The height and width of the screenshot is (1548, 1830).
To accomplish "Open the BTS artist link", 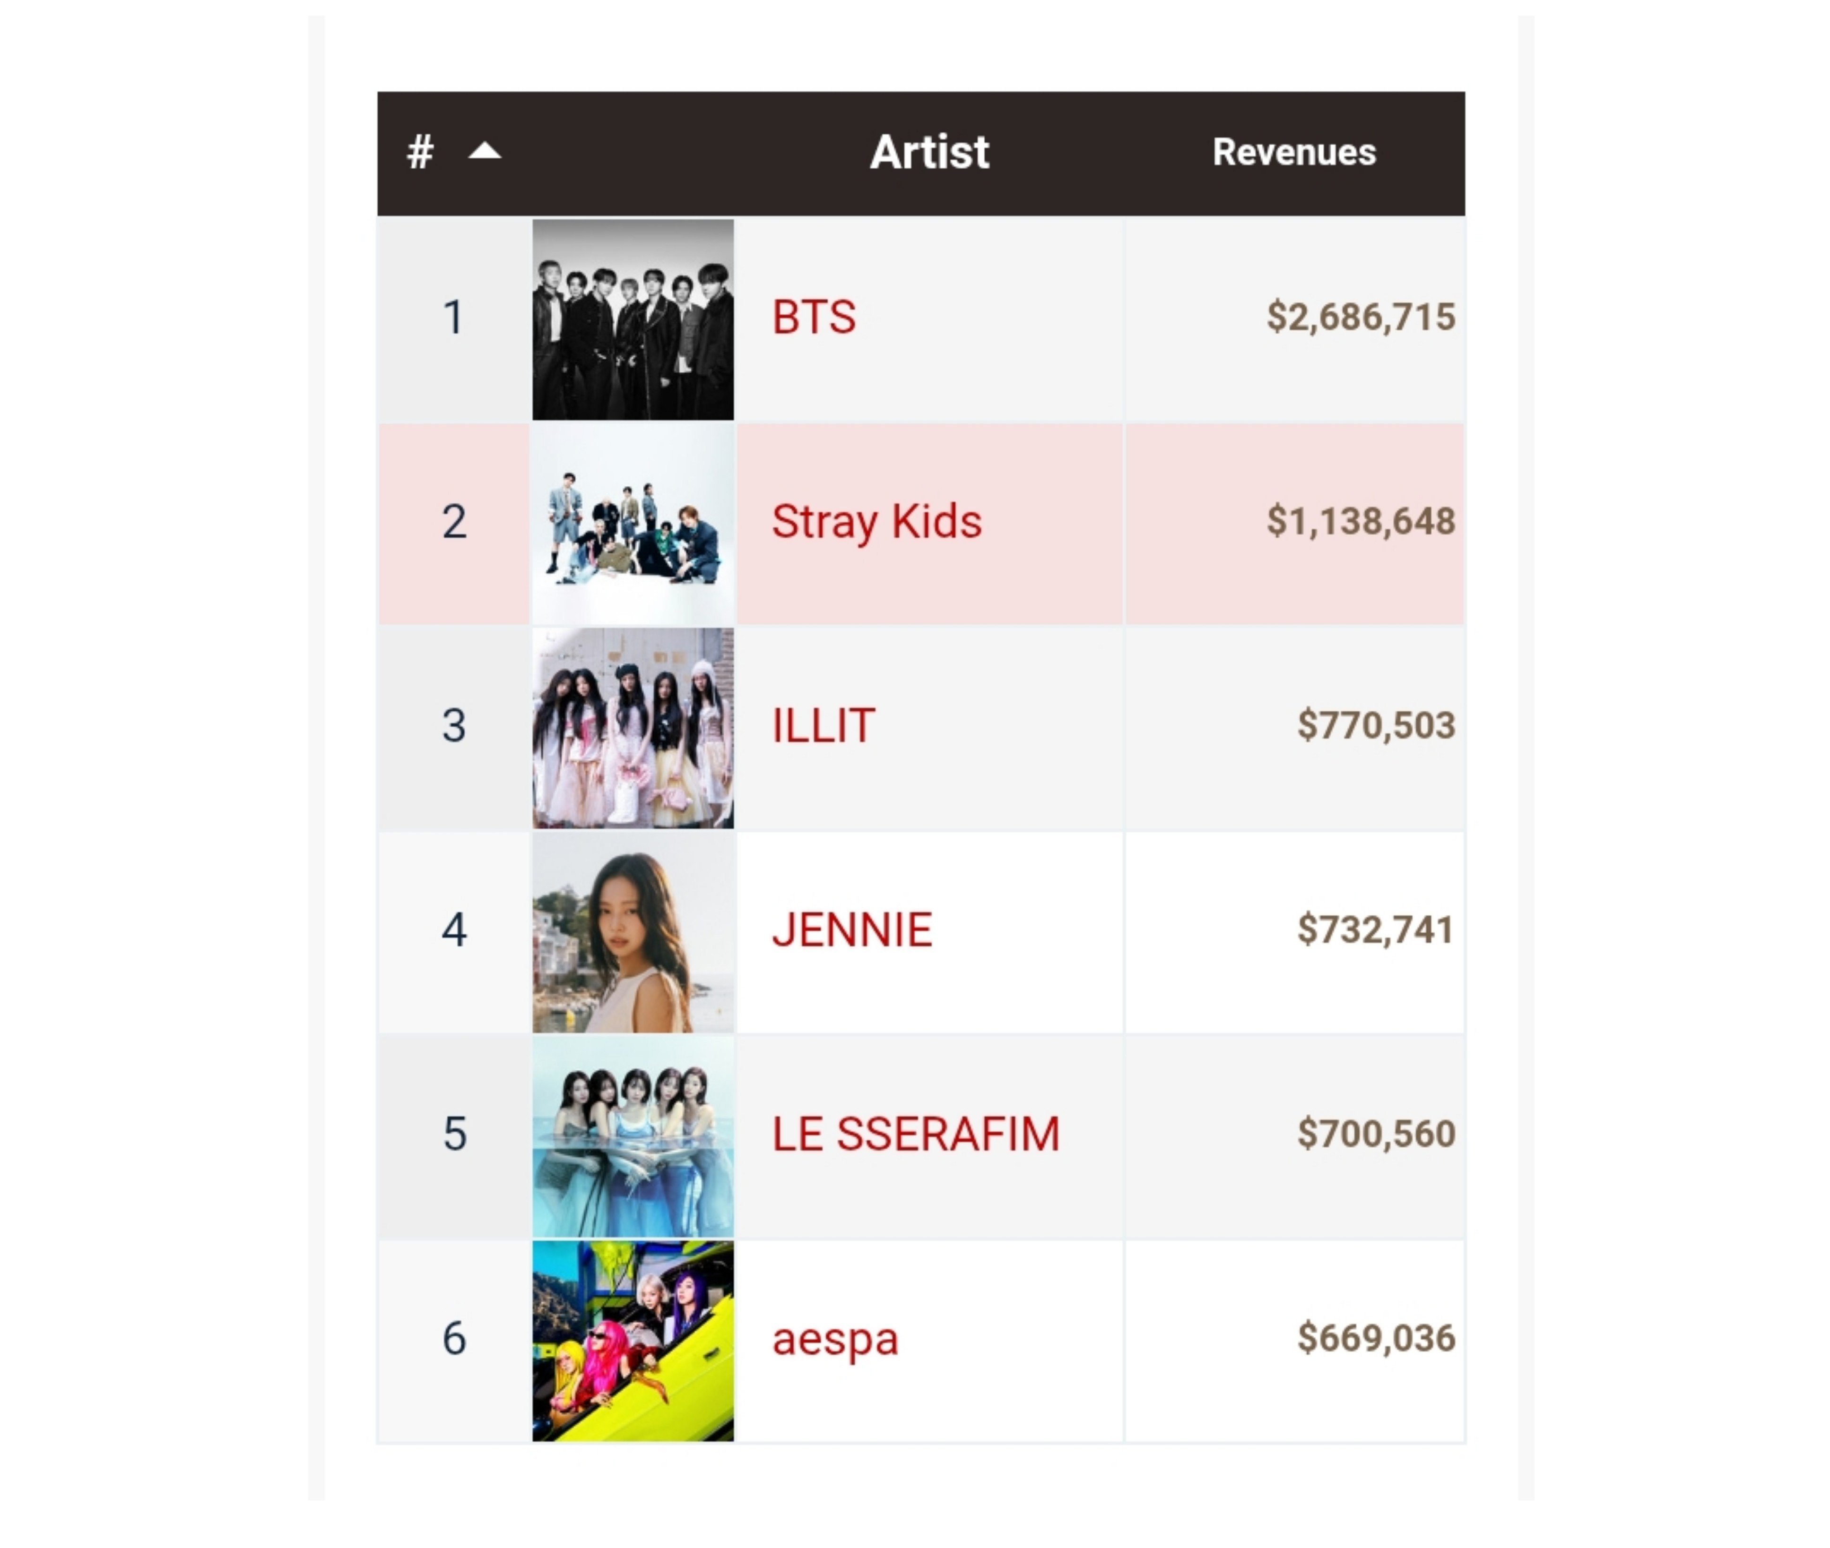I will [813, 318].
